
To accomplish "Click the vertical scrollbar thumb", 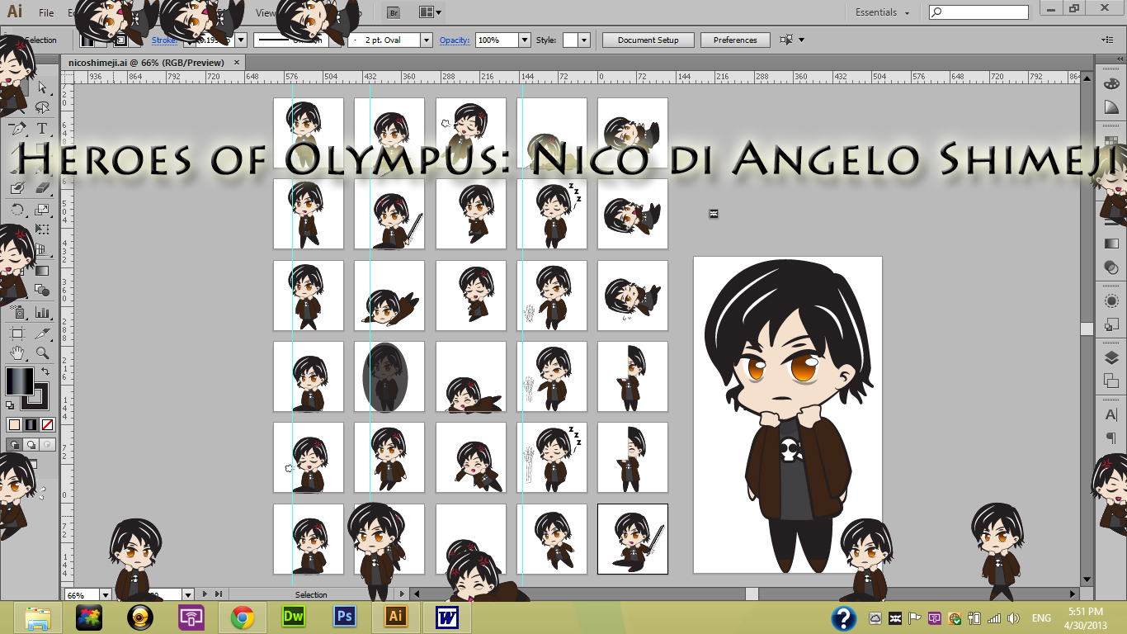I will [1087, 329].
